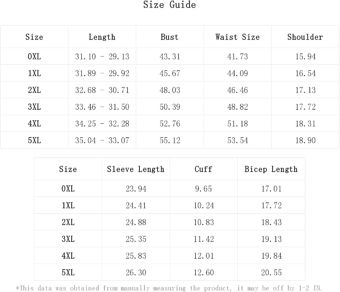
Task: Click the 2XL length range 32.68 - 30.71
Action: click(102, 90)
